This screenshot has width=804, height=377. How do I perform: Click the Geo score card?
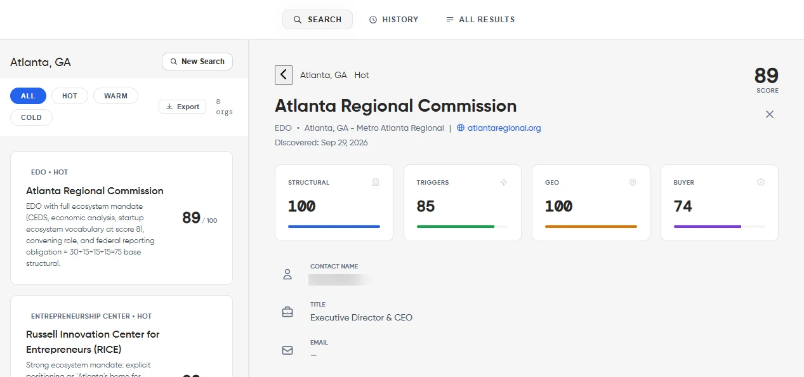[591, 202]
